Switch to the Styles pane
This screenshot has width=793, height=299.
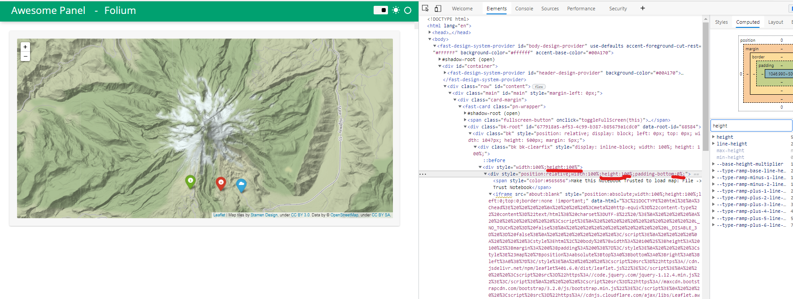(721, 22)
